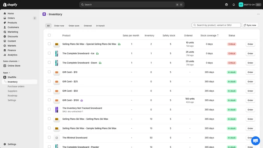Open the notifications bell
This screenshot has width=263, height=148.
pos(234,5)
